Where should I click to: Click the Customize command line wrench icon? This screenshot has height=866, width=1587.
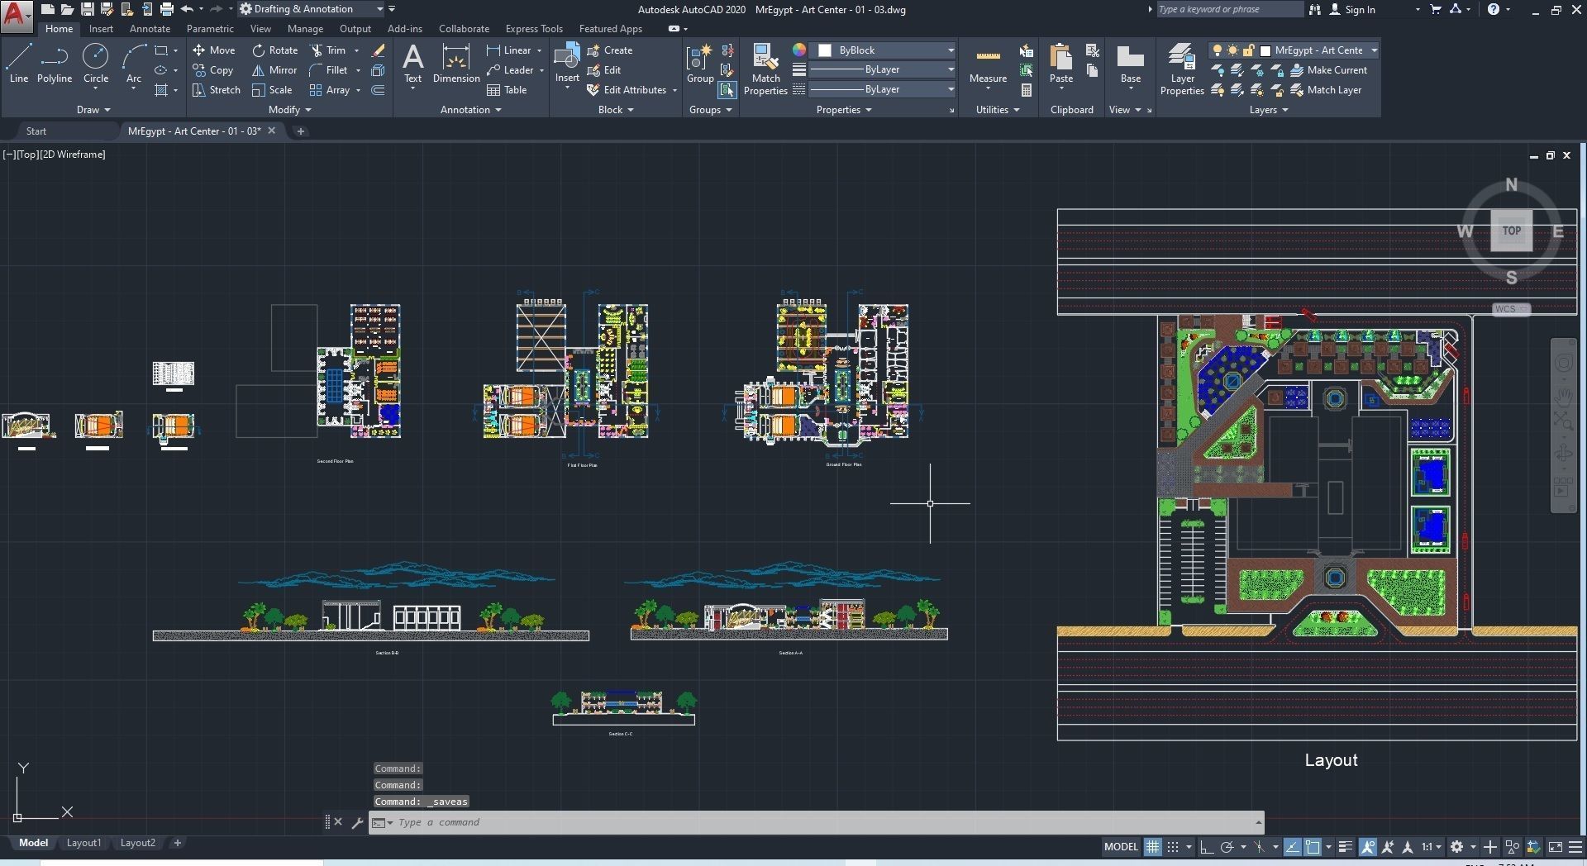(357, 822)
